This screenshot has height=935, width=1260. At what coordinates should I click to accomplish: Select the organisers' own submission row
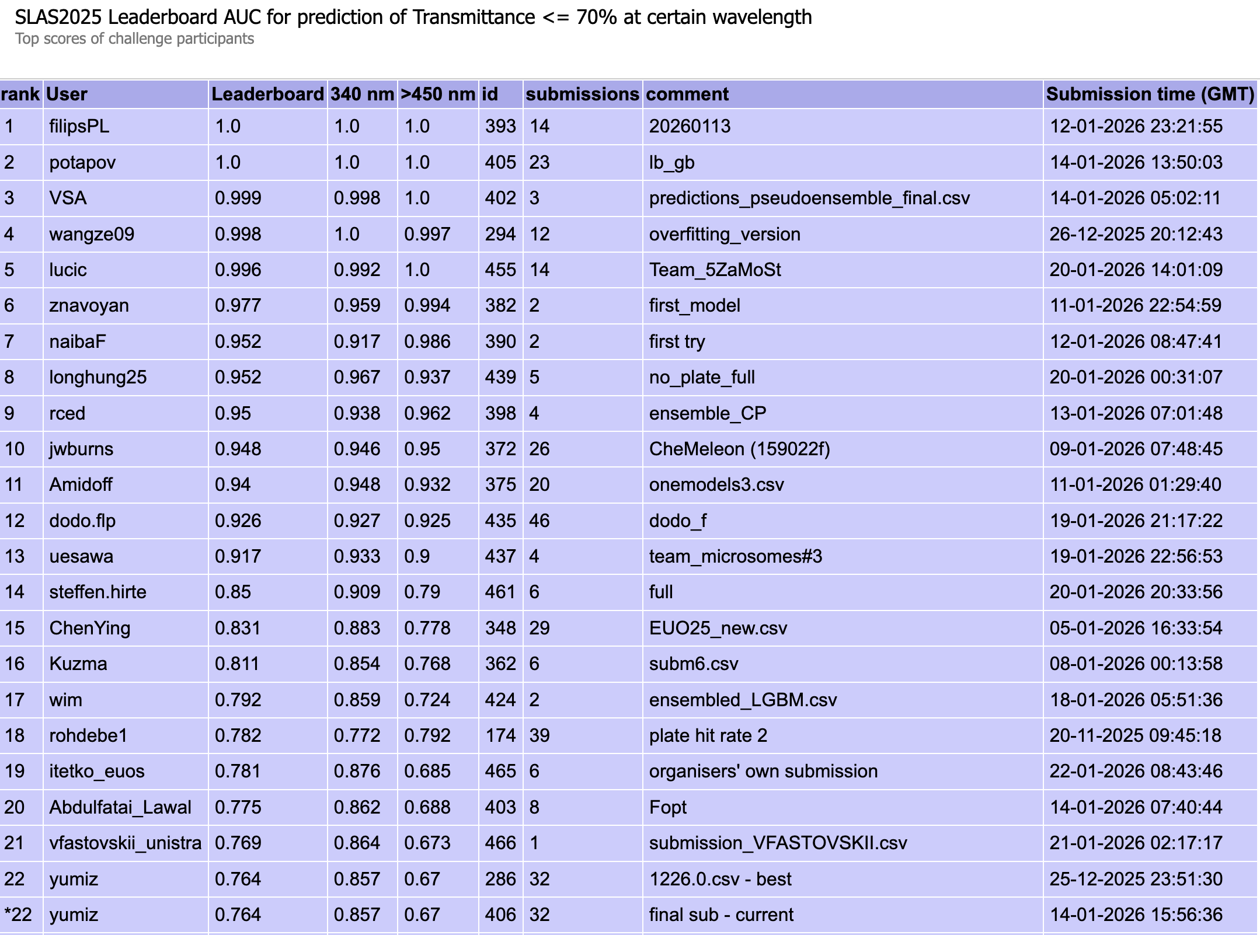763,771
